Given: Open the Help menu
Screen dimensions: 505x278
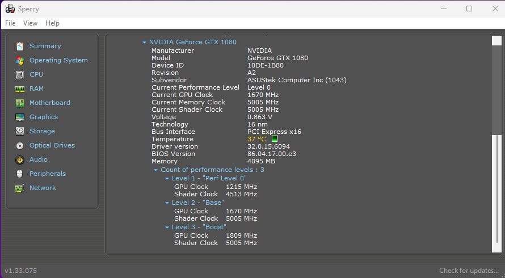Looking at the screenshot, I should [x=52, y=23].
